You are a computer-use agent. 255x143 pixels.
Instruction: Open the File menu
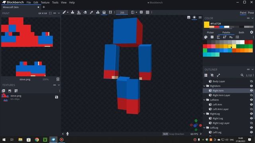click(x=29, y=3)
